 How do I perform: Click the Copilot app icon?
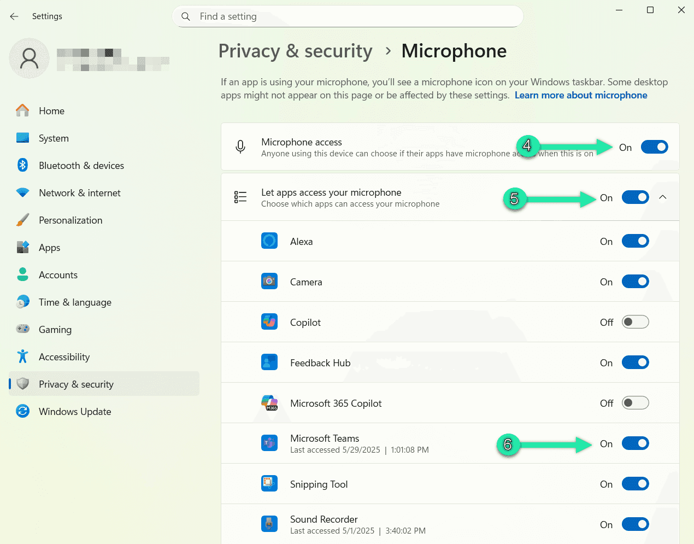[x=269, y=321]
